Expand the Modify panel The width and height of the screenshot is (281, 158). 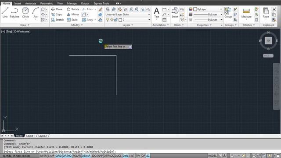[77, 25]
